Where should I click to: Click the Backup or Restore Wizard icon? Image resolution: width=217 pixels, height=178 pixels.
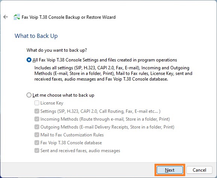coord(17,17)
